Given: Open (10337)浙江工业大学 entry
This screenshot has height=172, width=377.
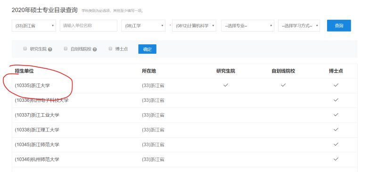Looking at the screenshot, I should coord(37,115).
